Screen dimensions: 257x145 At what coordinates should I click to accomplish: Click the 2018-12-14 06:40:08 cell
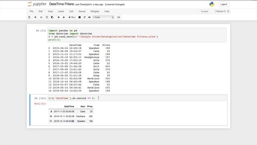64,121
